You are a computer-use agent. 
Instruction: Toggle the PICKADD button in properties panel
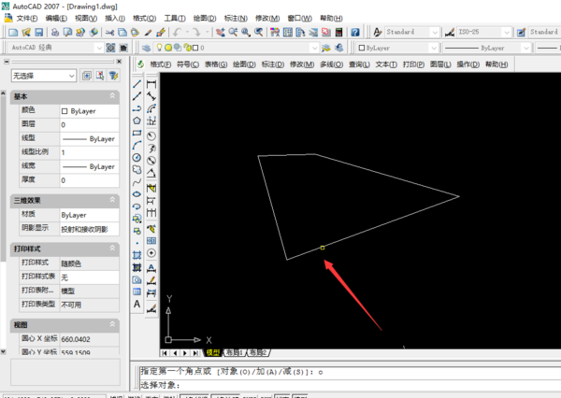tap(86, 76)
